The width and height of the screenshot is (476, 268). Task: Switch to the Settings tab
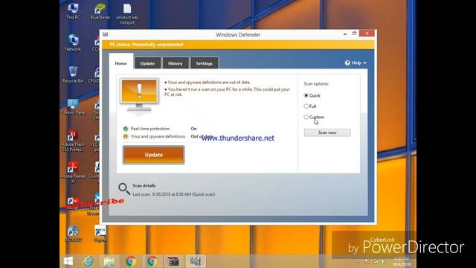click(205, 63)
